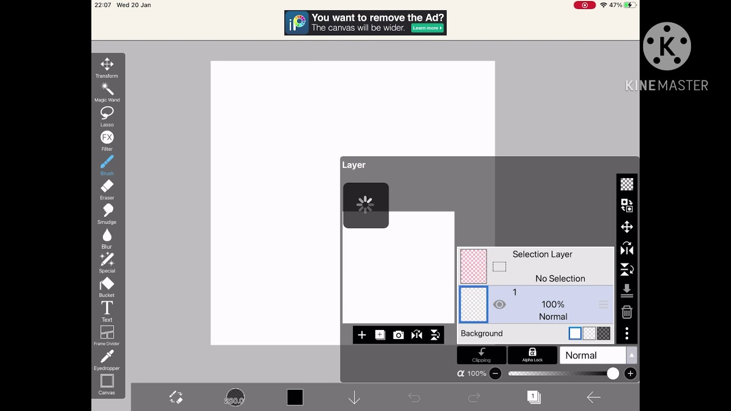Open brush size 260.0 settings

point(235,397)
